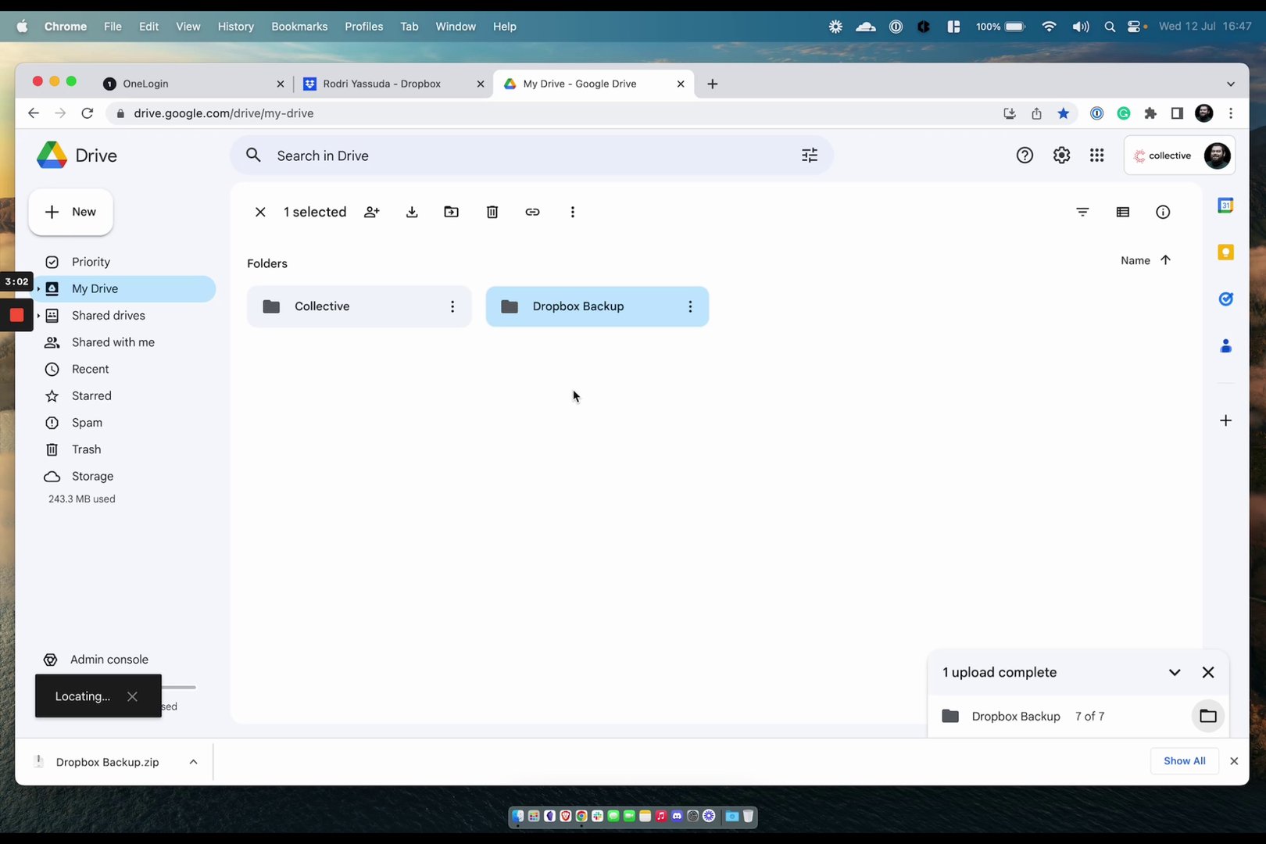Bookmark star in the address bar

coord(1064,113)
